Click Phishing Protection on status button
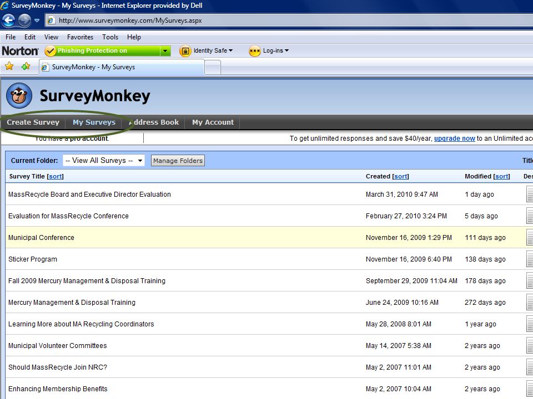Screen dimensions: 533x399 pyautogui.click(x=102, y=51)
